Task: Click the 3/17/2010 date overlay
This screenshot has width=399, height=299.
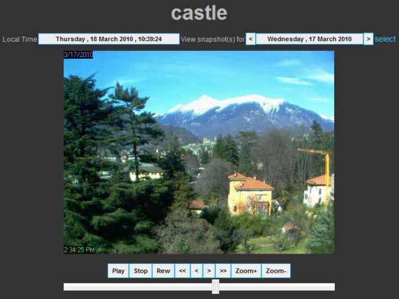Action: coord(78,55)
